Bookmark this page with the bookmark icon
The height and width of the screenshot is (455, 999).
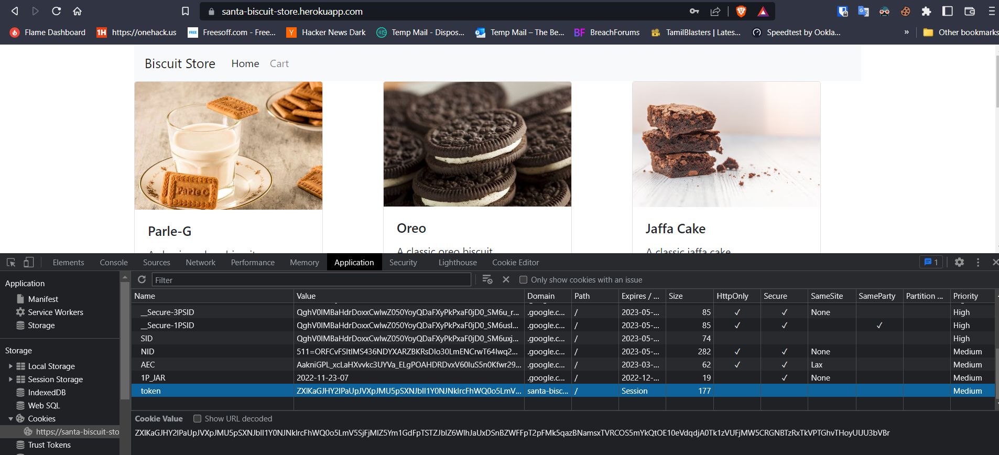[x=185, y=11]
